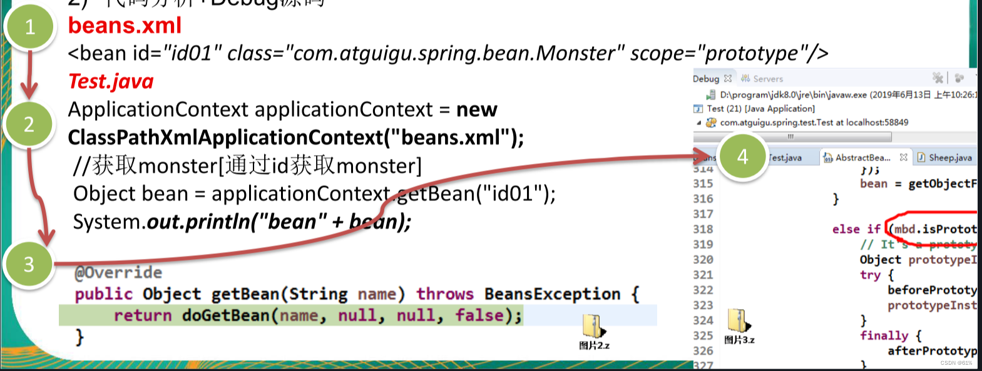The width and height of the screenshot is (982, 371).
Task: Click the 'Object prototypeI' code line
Action: coord(918,260)
